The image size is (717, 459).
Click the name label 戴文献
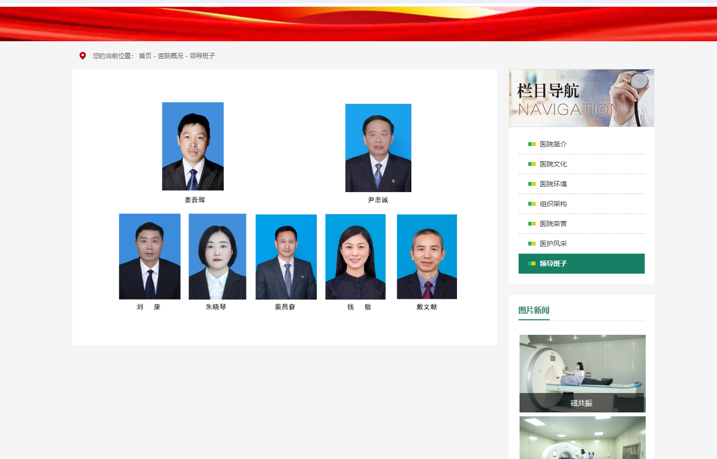click(x=427, y=307)
